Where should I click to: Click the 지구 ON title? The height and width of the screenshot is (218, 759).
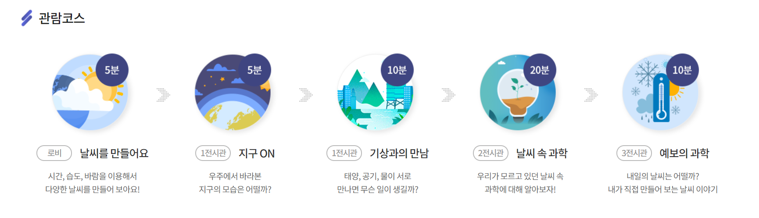tap(257, 153)
